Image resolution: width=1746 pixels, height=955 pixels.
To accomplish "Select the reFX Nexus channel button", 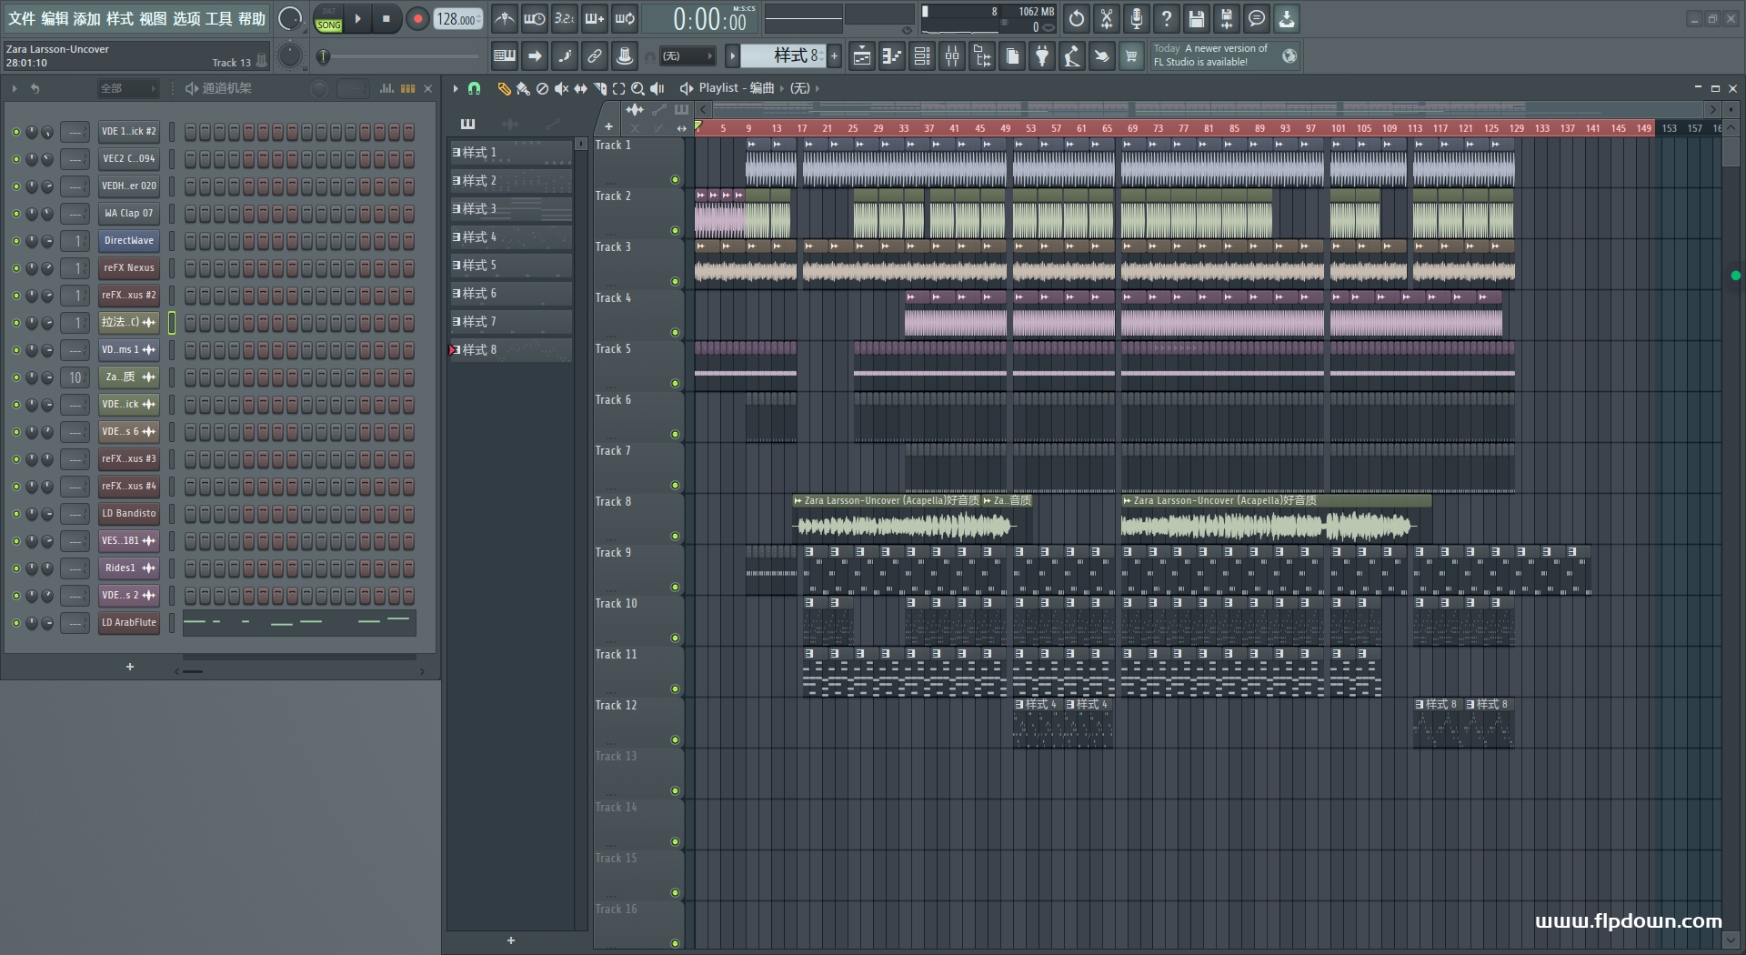I will coord(128,268).
